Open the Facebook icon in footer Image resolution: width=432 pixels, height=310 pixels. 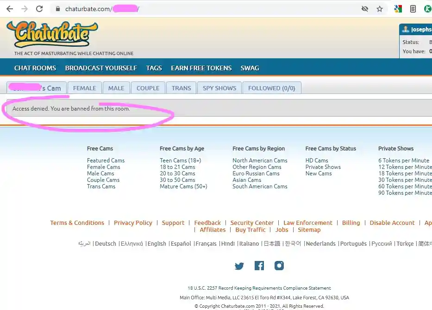pyautogui.click(x=259, y=266)
